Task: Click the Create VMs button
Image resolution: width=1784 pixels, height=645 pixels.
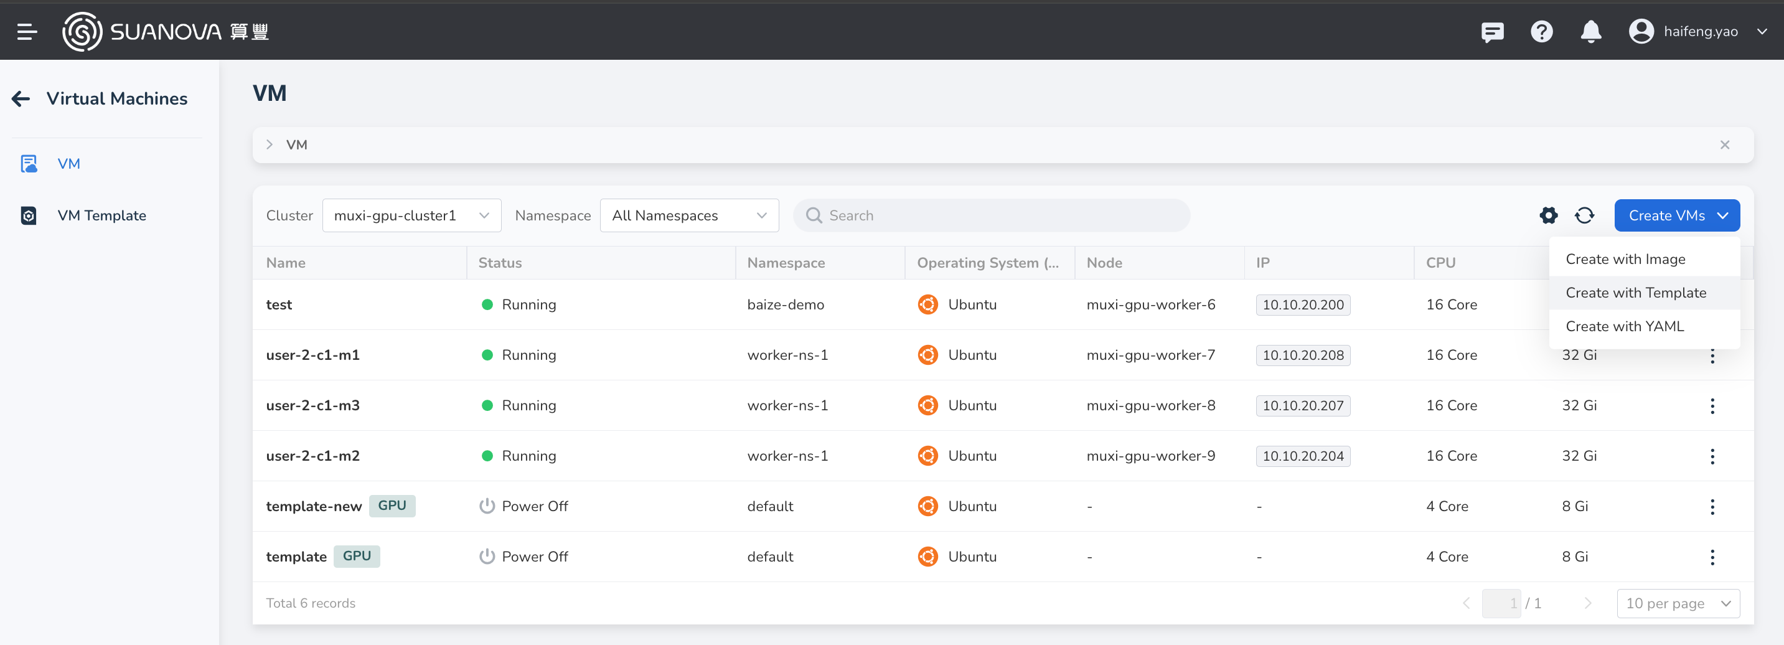Action: pyautogui.click(x=1677, y=215)
